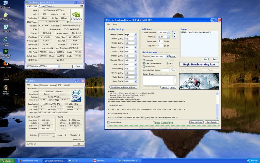Click the Screenshot Each Frame field
This screenshot has height=163, width=260.
point(165,70)
